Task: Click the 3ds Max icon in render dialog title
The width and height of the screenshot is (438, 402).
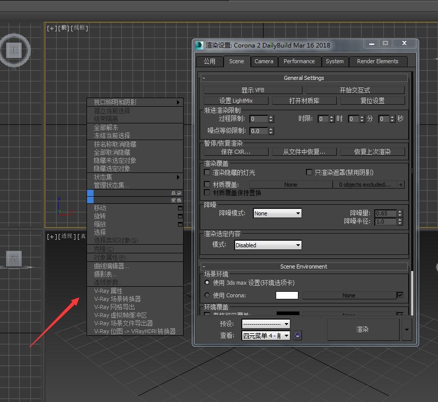Action: pyautogui.click(x=199, y=45)
